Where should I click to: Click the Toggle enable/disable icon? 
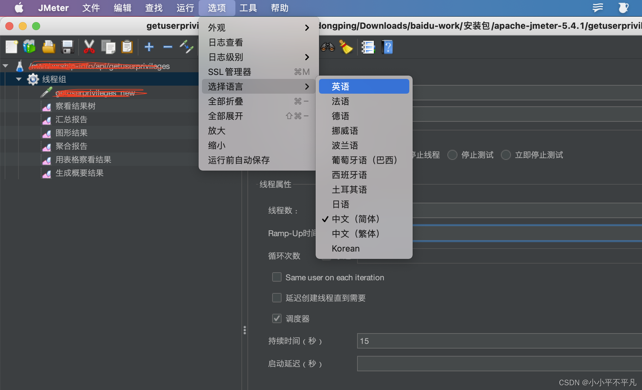pos(186,47)
